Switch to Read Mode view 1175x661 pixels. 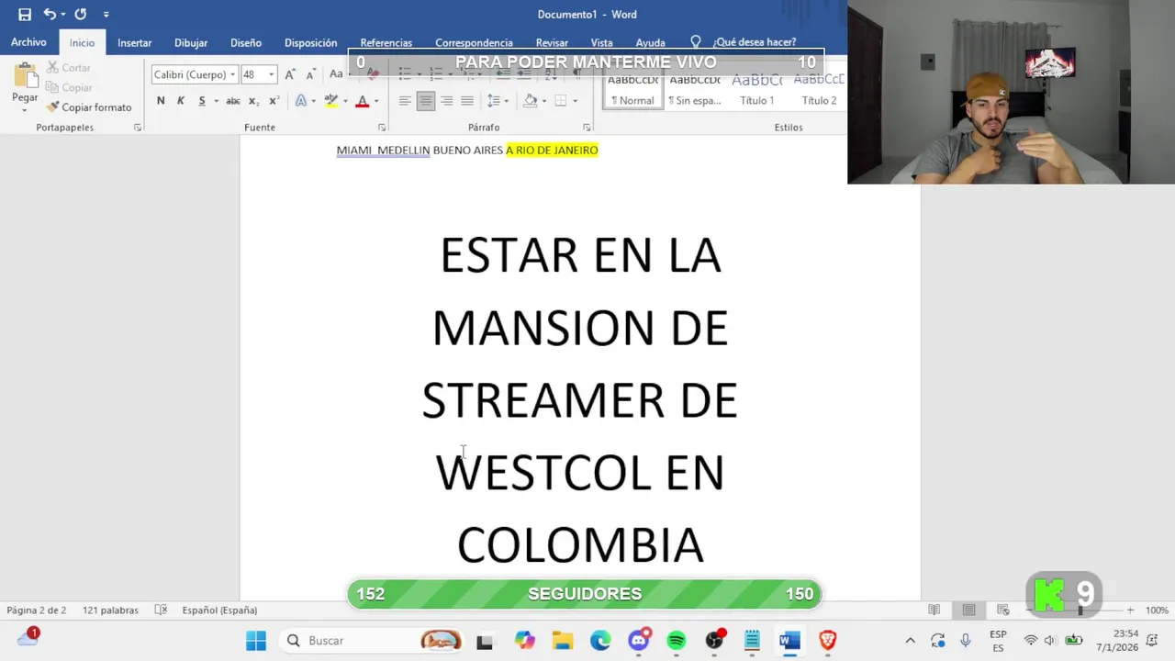934,611
